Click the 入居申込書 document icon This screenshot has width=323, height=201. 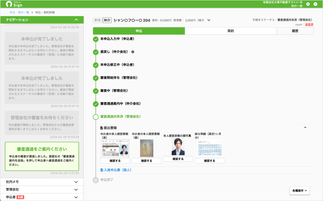[101, 170]
